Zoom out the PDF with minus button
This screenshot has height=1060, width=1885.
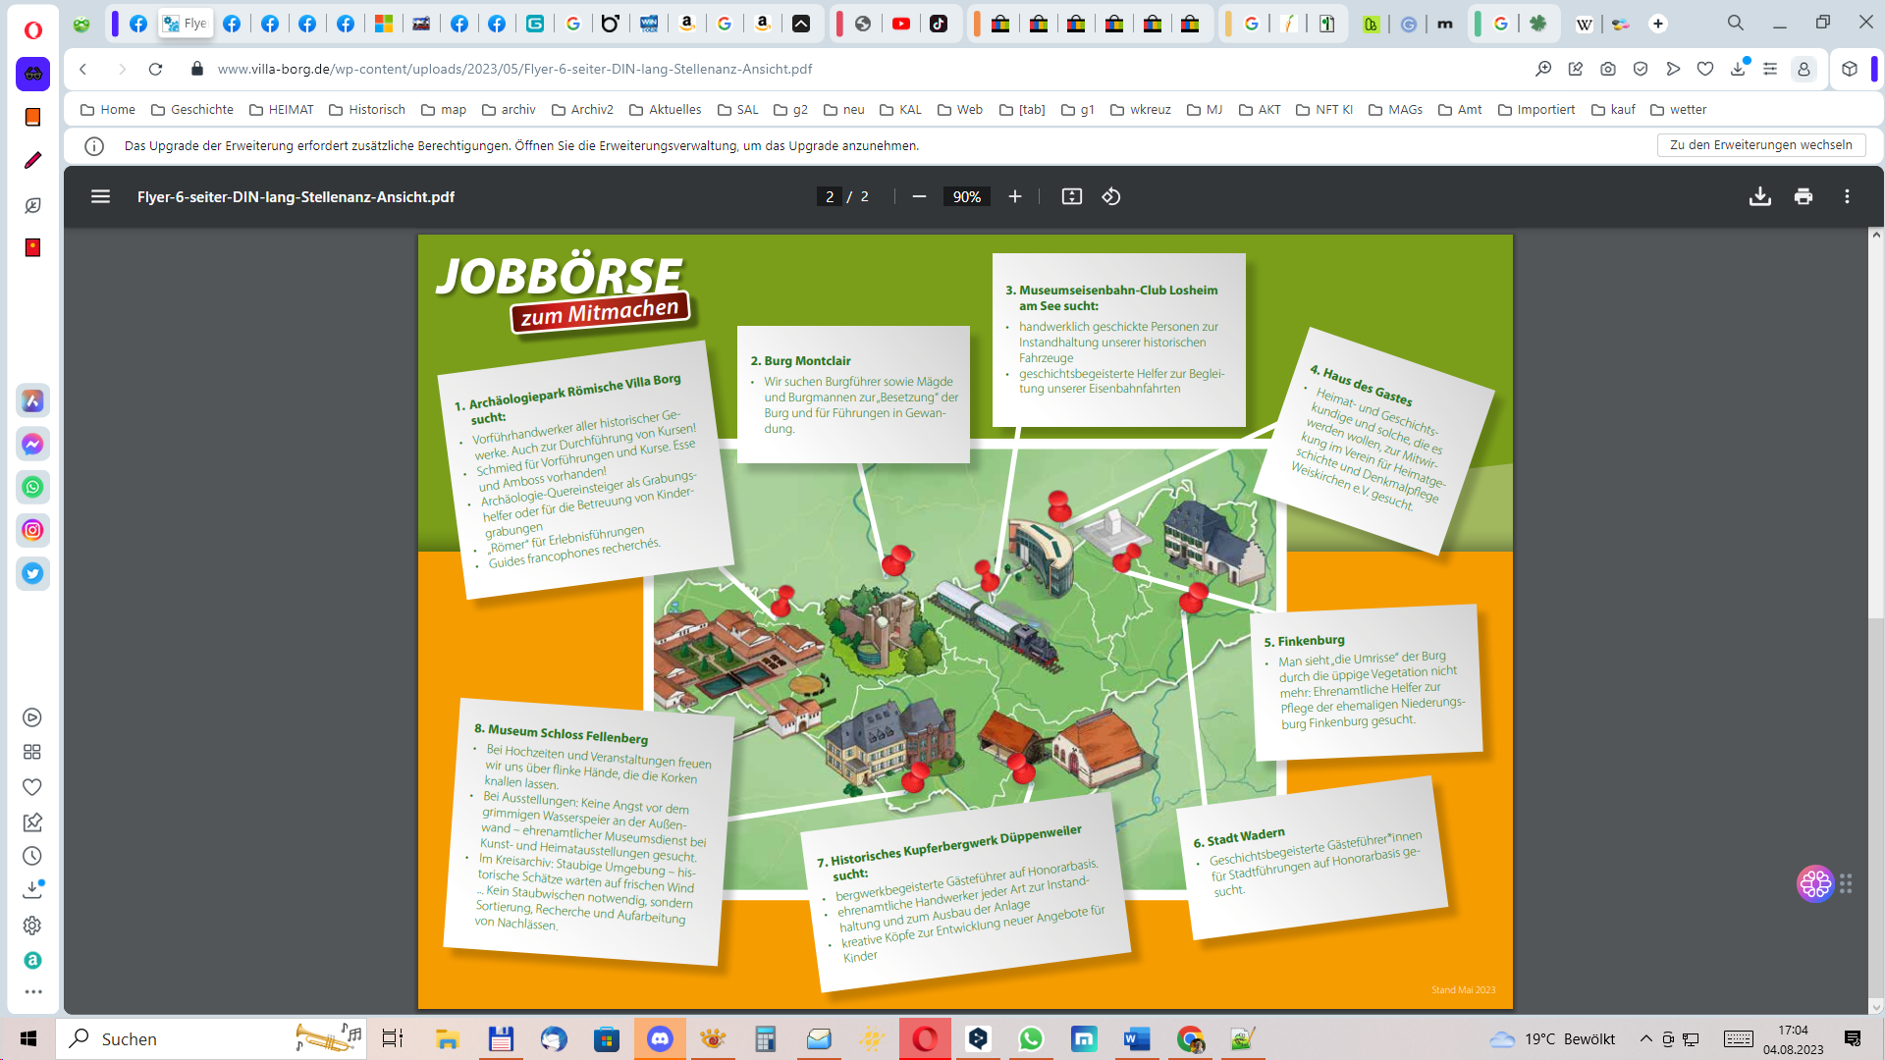point(919,196)
